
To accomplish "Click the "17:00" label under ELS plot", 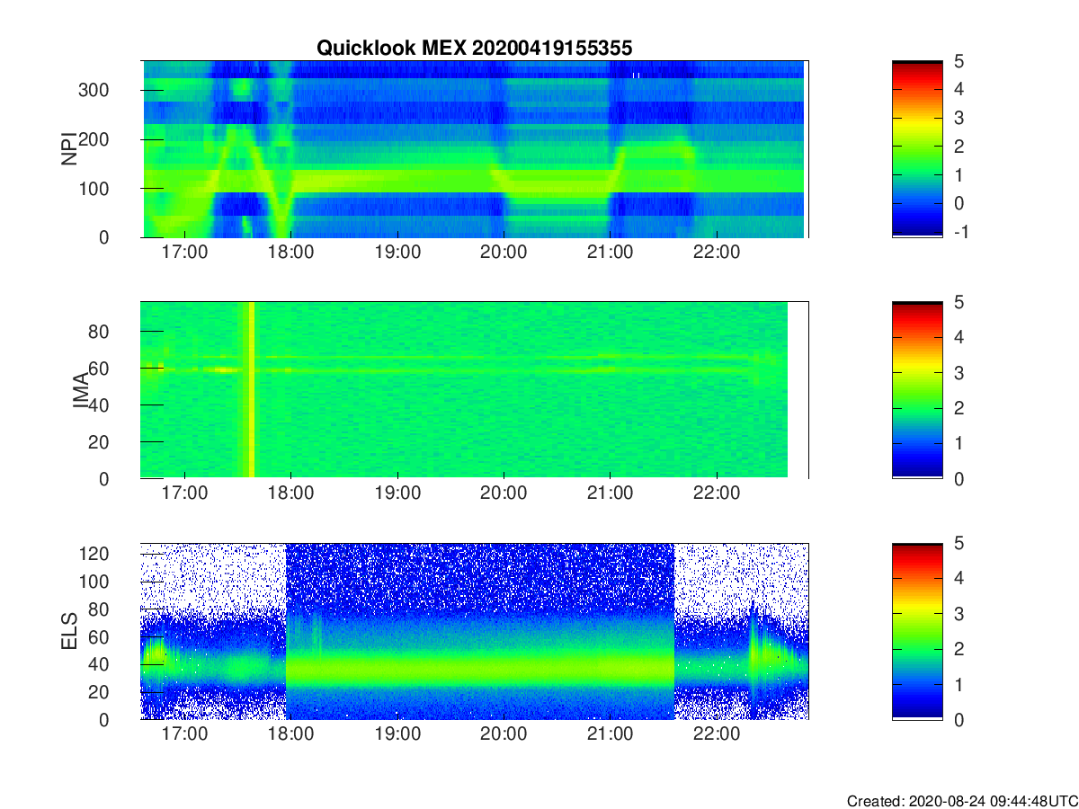I will (x=184, y=734).
